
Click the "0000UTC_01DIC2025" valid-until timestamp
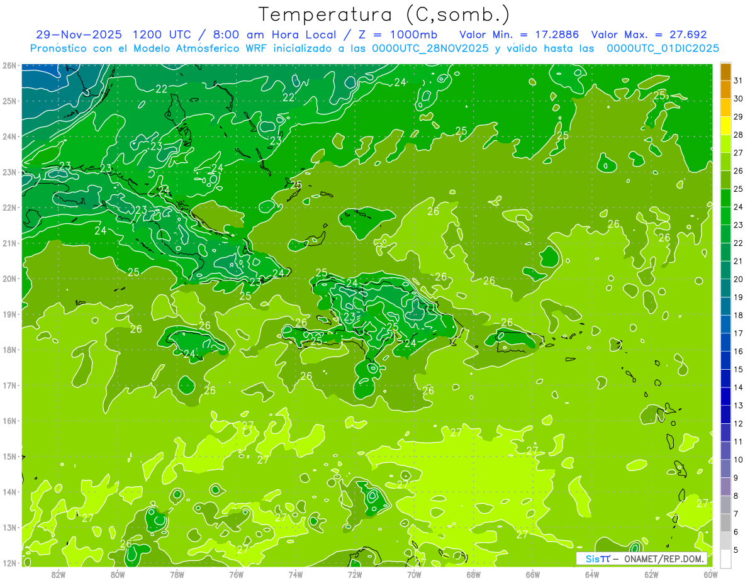tap(663, 48)
